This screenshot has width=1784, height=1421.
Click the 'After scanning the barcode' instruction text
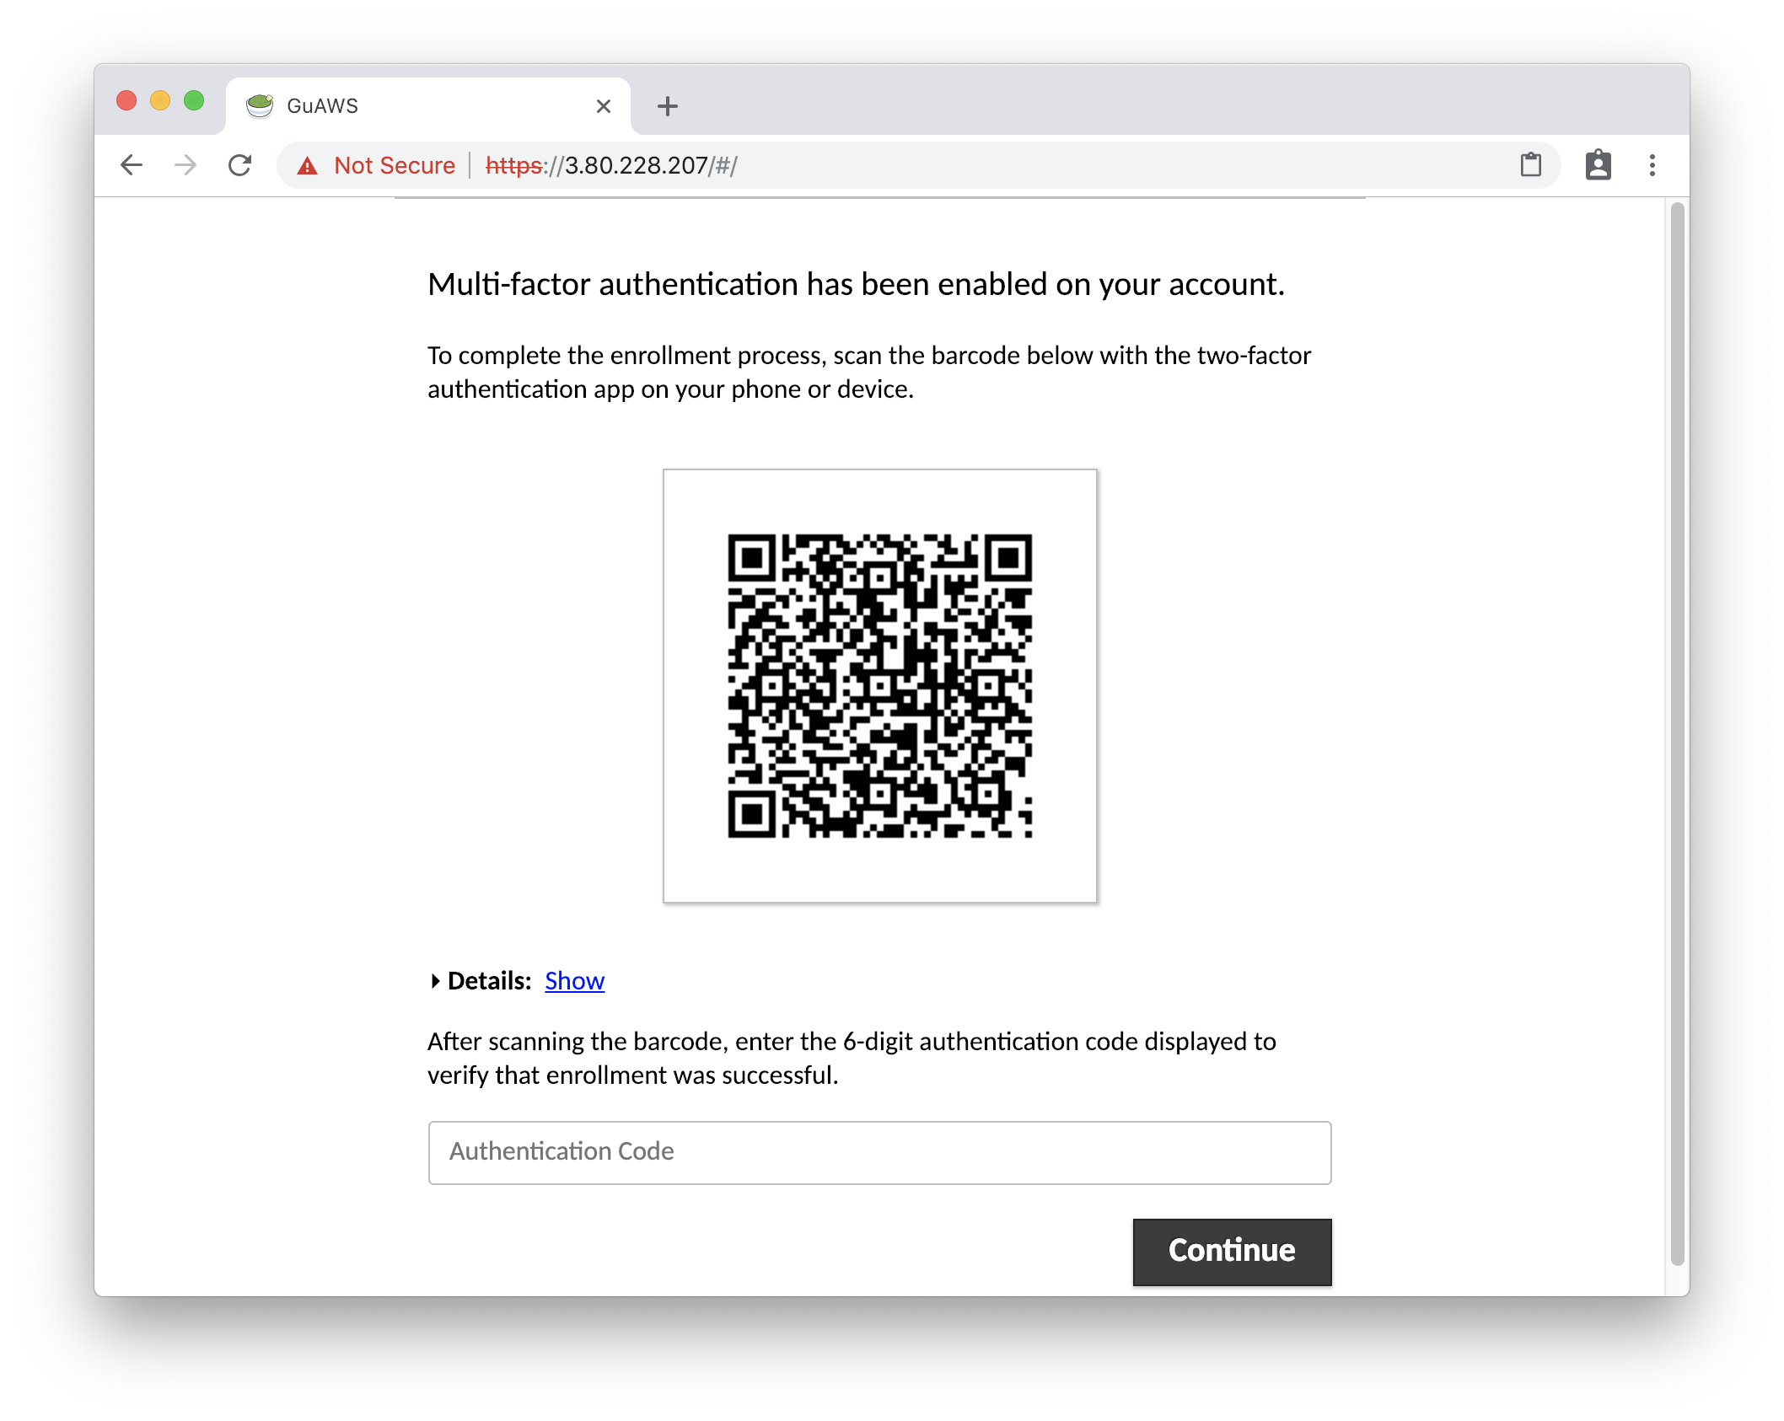[x=852, y=1059]
